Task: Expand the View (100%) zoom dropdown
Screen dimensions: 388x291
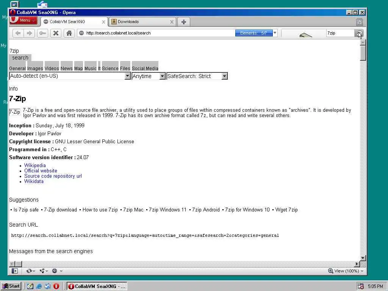Action: pyautogui.click(x=362, y=271)
